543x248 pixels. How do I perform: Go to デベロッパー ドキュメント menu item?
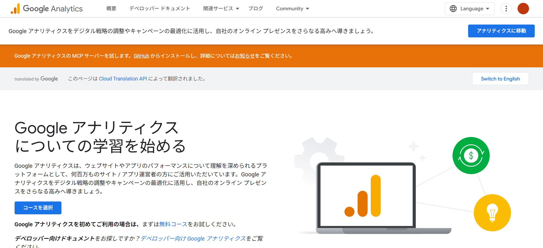pos(159,9)
